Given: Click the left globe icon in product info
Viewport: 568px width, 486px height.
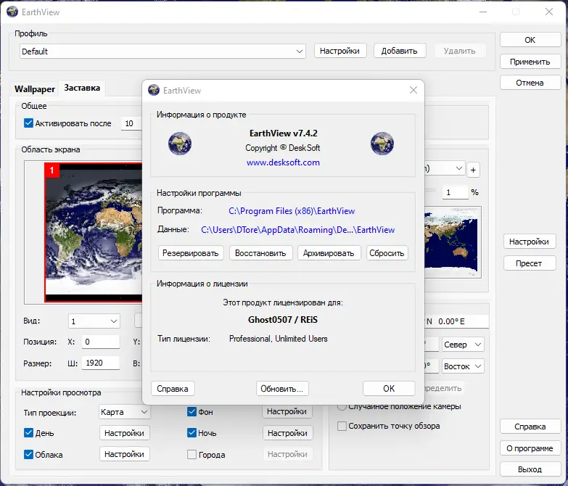Looking at the screenshot, I should [180, 144].
